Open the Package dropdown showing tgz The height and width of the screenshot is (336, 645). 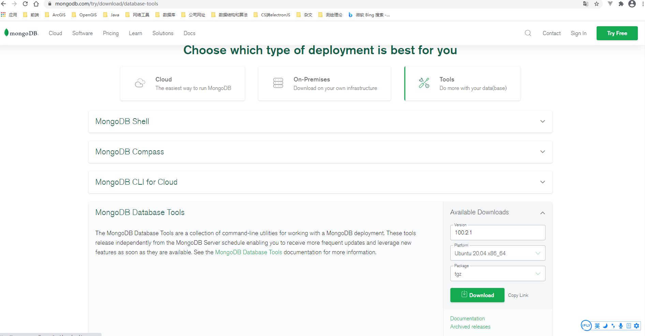coord(497,274)
